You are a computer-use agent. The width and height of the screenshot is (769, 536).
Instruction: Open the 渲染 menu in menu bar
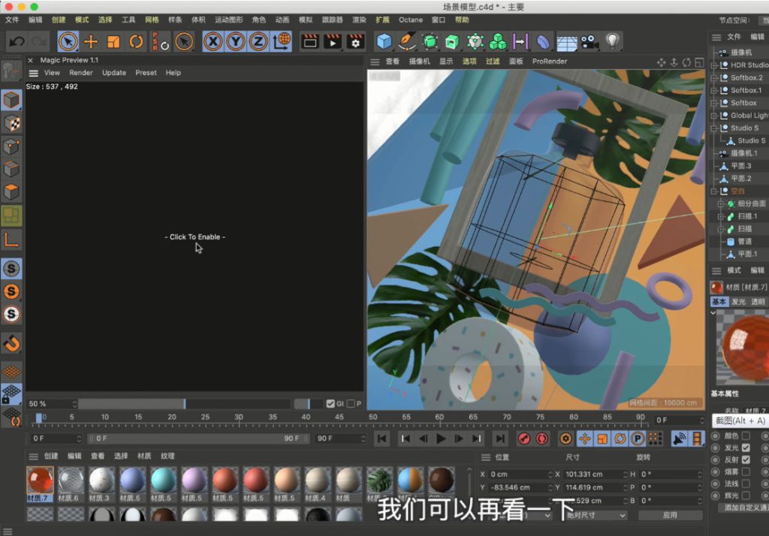pos(359,20)
